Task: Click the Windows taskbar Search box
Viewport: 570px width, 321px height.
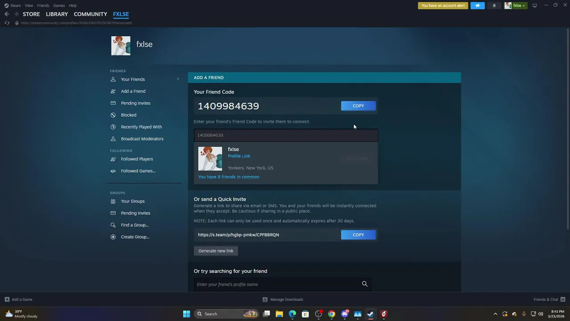Action: pos(227,314)
